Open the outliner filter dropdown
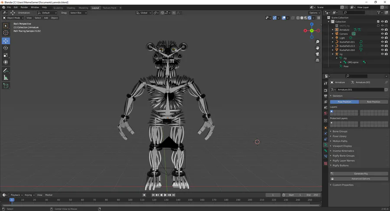 click(380, 13)
